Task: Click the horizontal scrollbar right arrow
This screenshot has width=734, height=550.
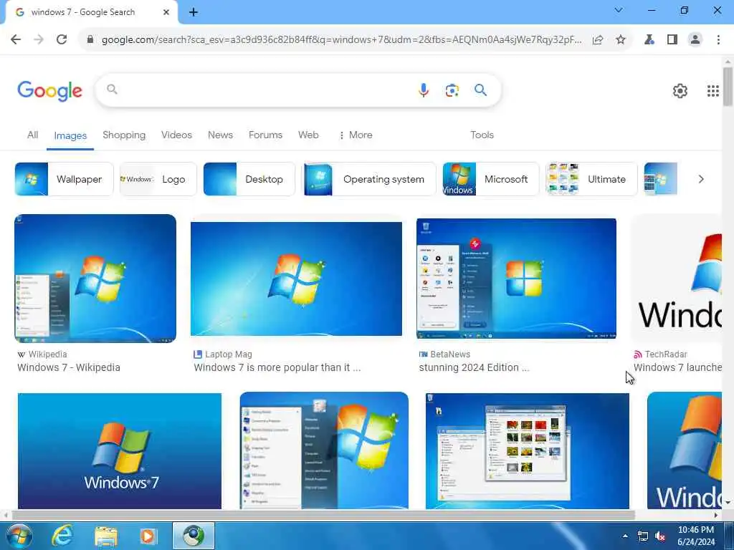Action: [x=716, y=516]
